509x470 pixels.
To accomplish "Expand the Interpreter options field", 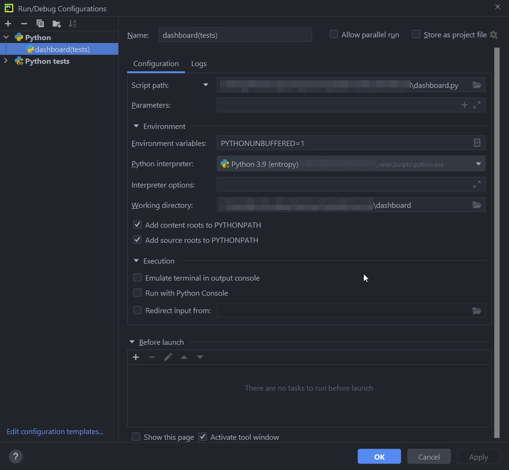I will point(476,184).
